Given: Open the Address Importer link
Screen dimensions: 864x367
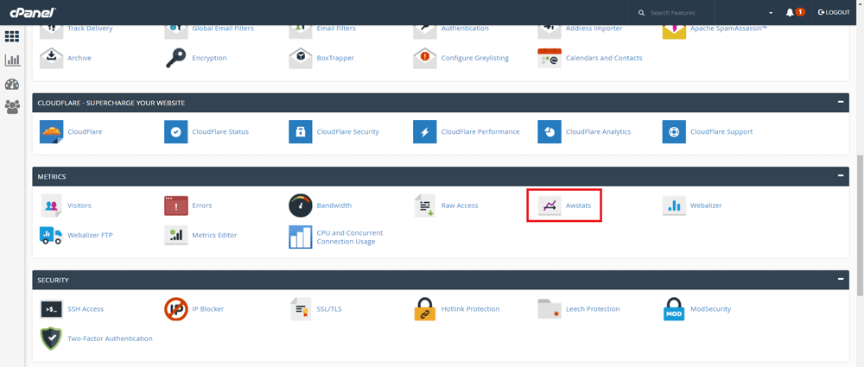Looking at the screenshot, I should point(594,28).
